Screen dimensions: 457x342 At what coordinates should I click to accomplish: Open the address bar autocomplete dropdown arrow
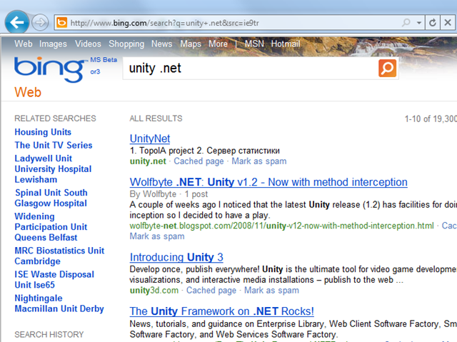click(419, 23)
